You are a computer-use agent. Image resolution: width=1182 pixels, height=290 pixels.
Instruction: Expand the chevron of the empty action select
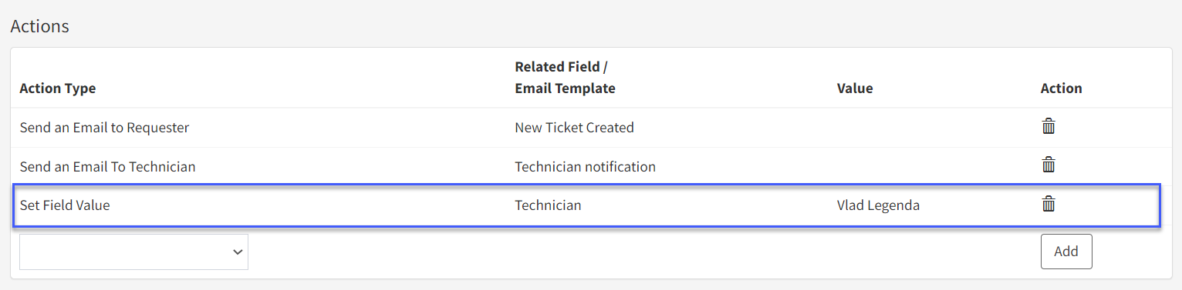pos(238,252)
